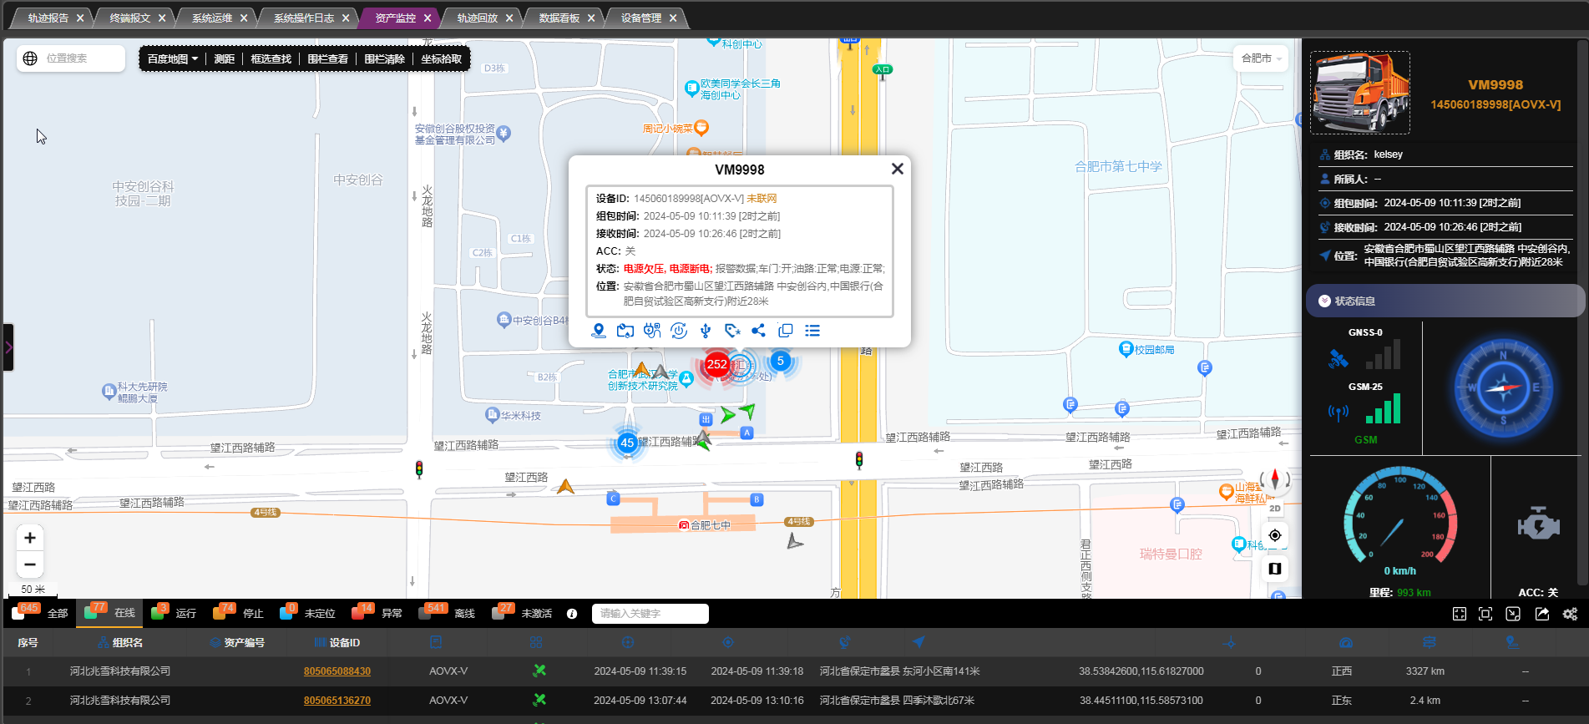Viewport: 1589px width, 724px height.
Task: Click the 测距 measure distance button
Action: 224,59
